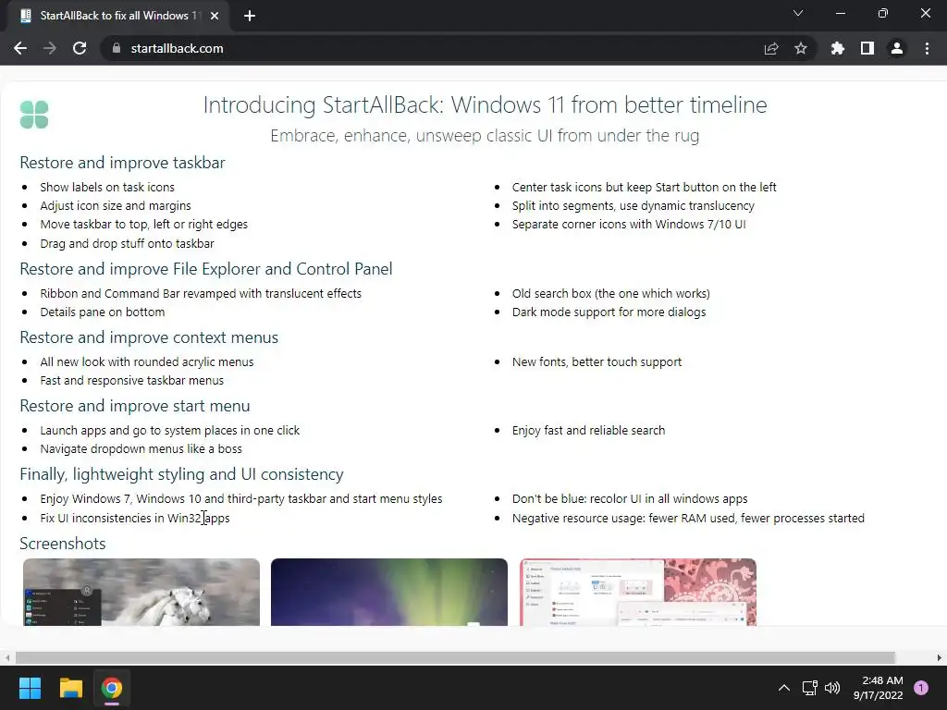This screenshot has width=947, height=710.
Task: Click 'Restore and improve taskbar' heading
Action: [122, 163]
